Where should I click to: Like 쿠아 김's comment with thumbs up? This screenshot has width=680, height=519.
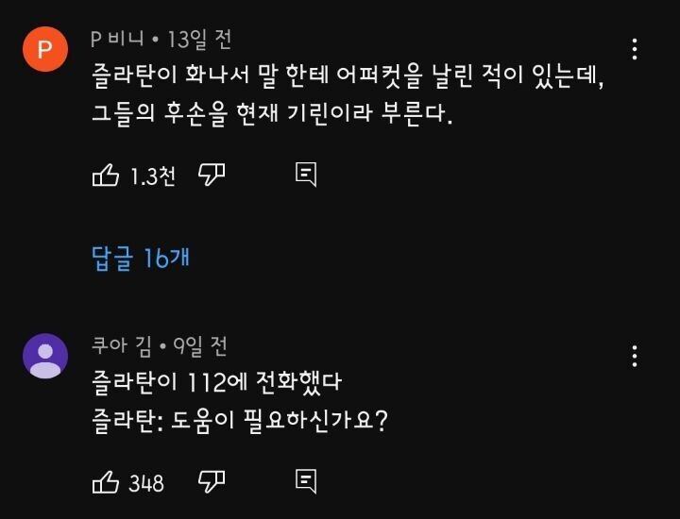[105, 482]
